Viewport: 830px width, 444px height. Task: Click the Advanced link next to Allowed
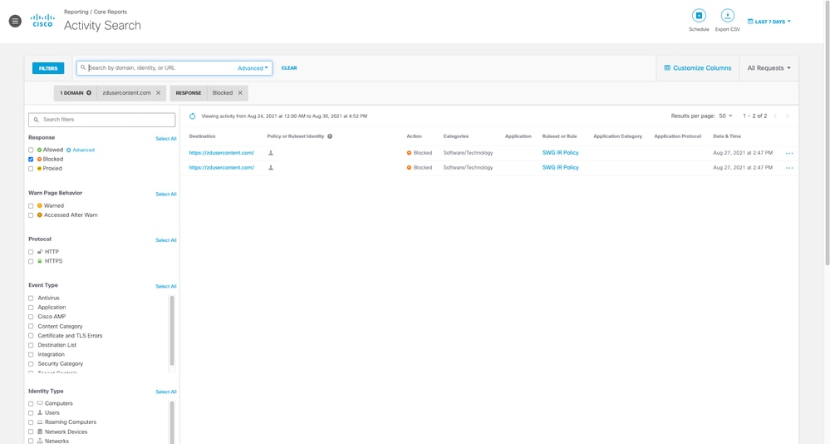[x=83, y=150]
